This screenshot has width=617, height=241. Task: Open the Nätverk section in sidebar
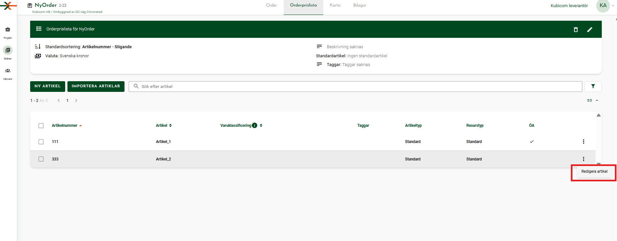coord(8,73)
